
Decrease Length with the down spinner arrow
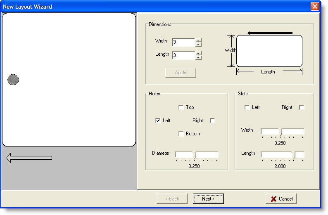coord(198,57)
